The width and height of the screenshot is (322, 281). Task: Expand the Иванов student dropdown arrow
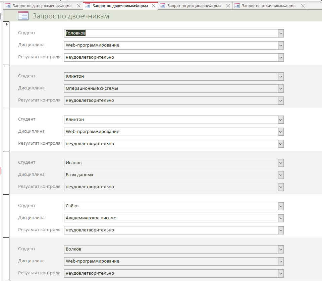click(x=281, y=163)
